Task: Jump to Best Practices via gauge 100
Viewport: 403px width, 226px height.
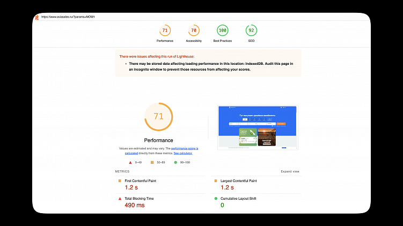Action: [x=223, y=31]
